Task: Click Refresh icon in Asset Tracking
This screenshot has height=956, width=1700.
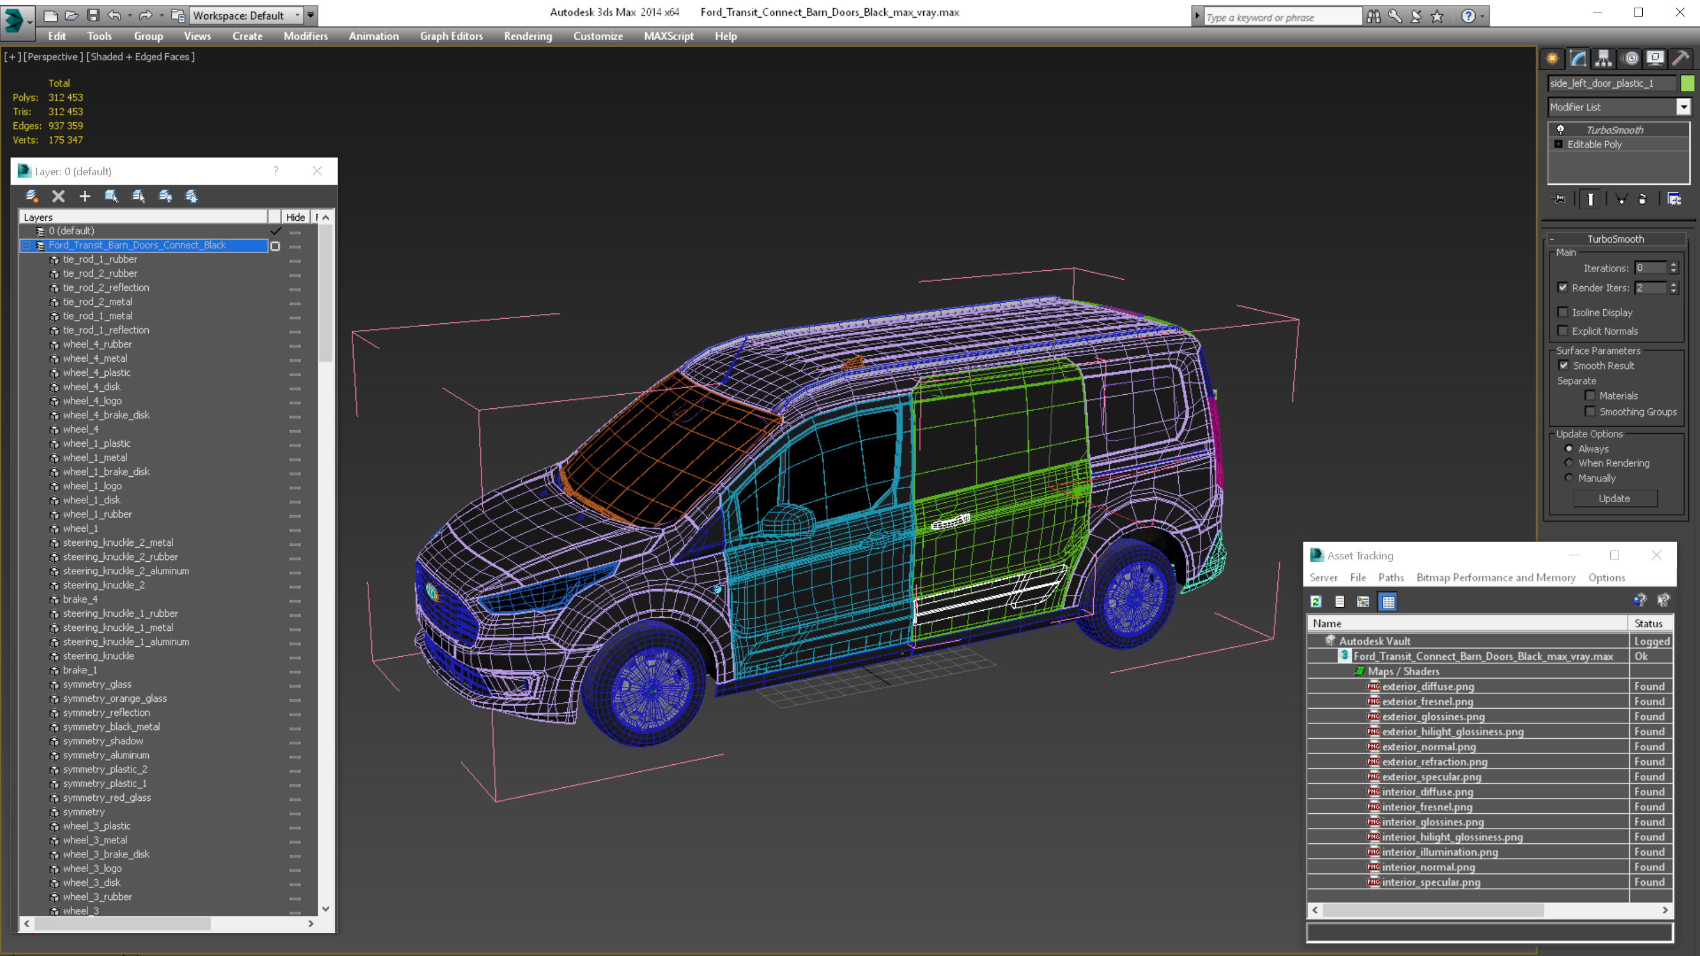Action: 1316,602
